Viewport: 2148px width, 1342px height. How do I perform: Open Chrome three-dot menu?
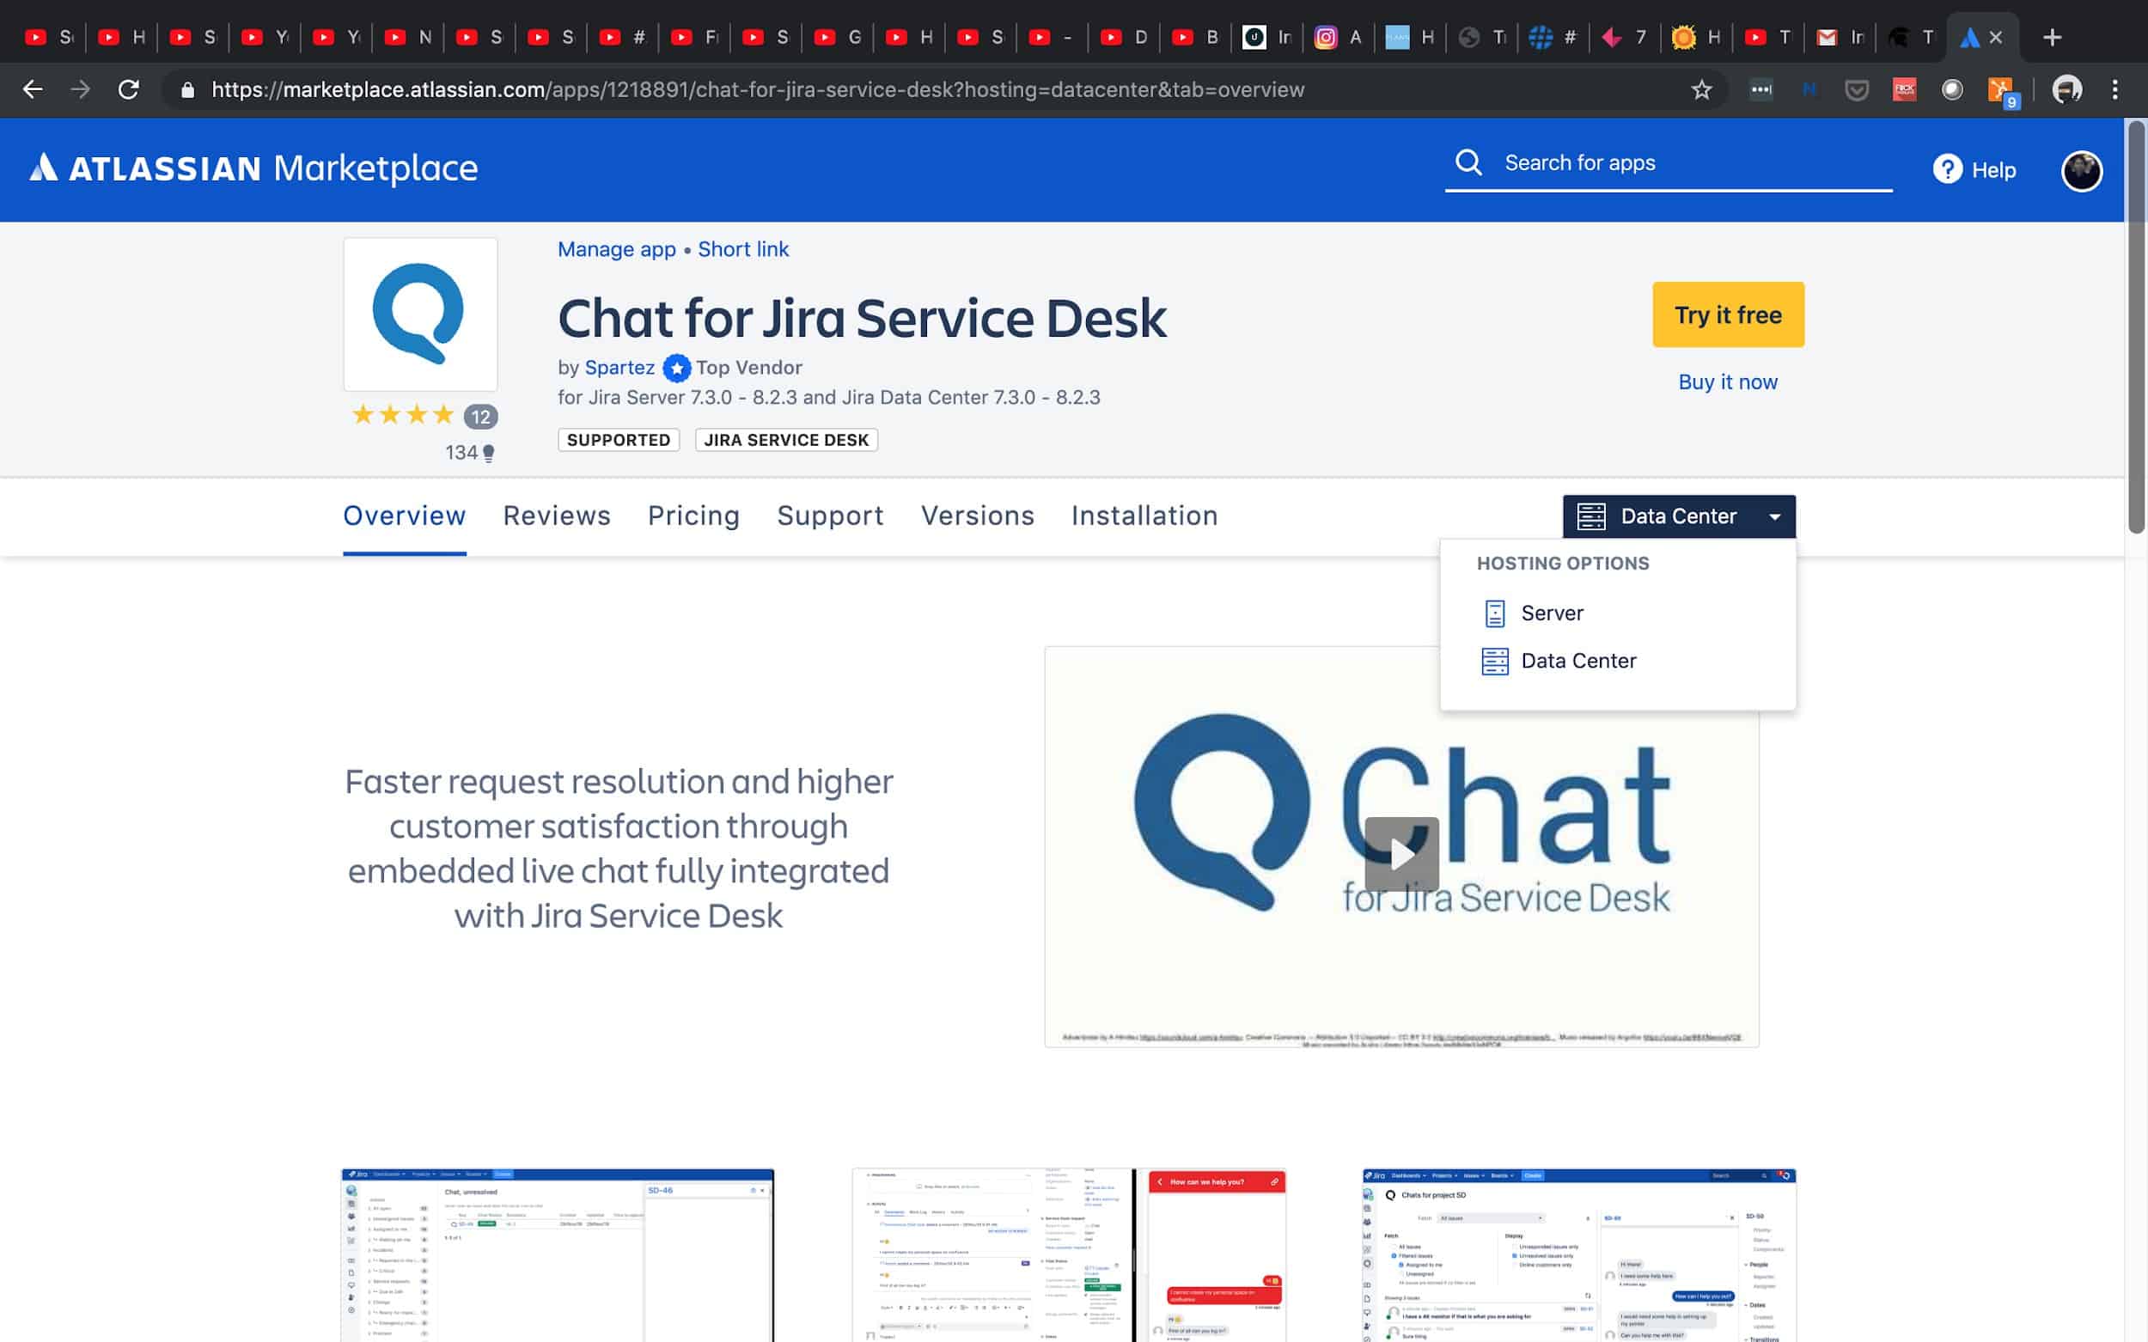pyautogui.click(x=2115, y=89)
